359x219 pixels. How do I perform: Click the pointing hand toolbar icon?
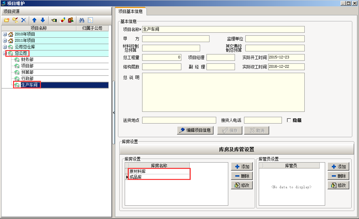tap(54, 20)
